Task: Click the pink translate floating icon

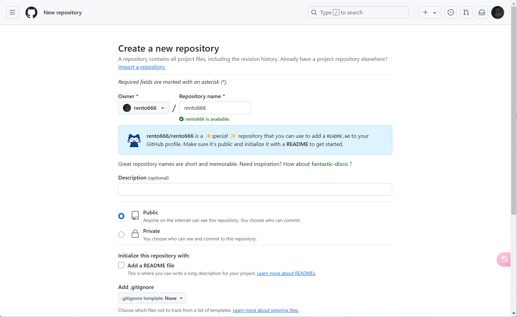Action: pos(504,259)
